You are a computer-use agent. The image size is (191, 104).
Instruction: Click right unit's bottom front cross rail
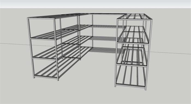coord(130,86)
